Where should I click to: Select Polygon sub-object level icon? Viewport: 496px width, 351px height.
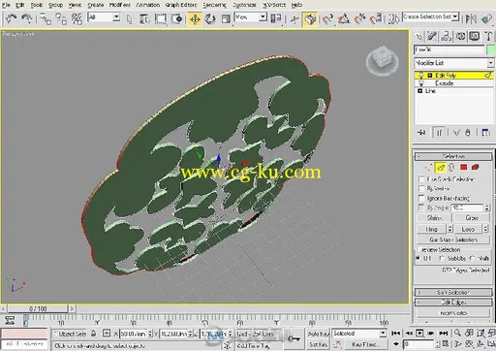[464, 168]
